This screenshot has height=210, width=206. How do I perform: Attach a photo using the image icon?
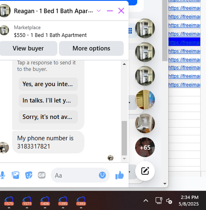(16, 175)
